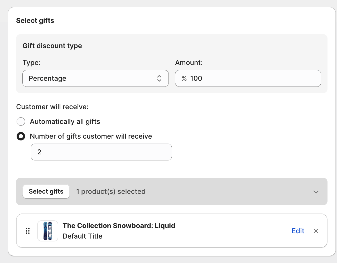The width and height of the screenshot is (337, 263).
Task: Click the number of gifts input field
Action: (x=101, y=152)
